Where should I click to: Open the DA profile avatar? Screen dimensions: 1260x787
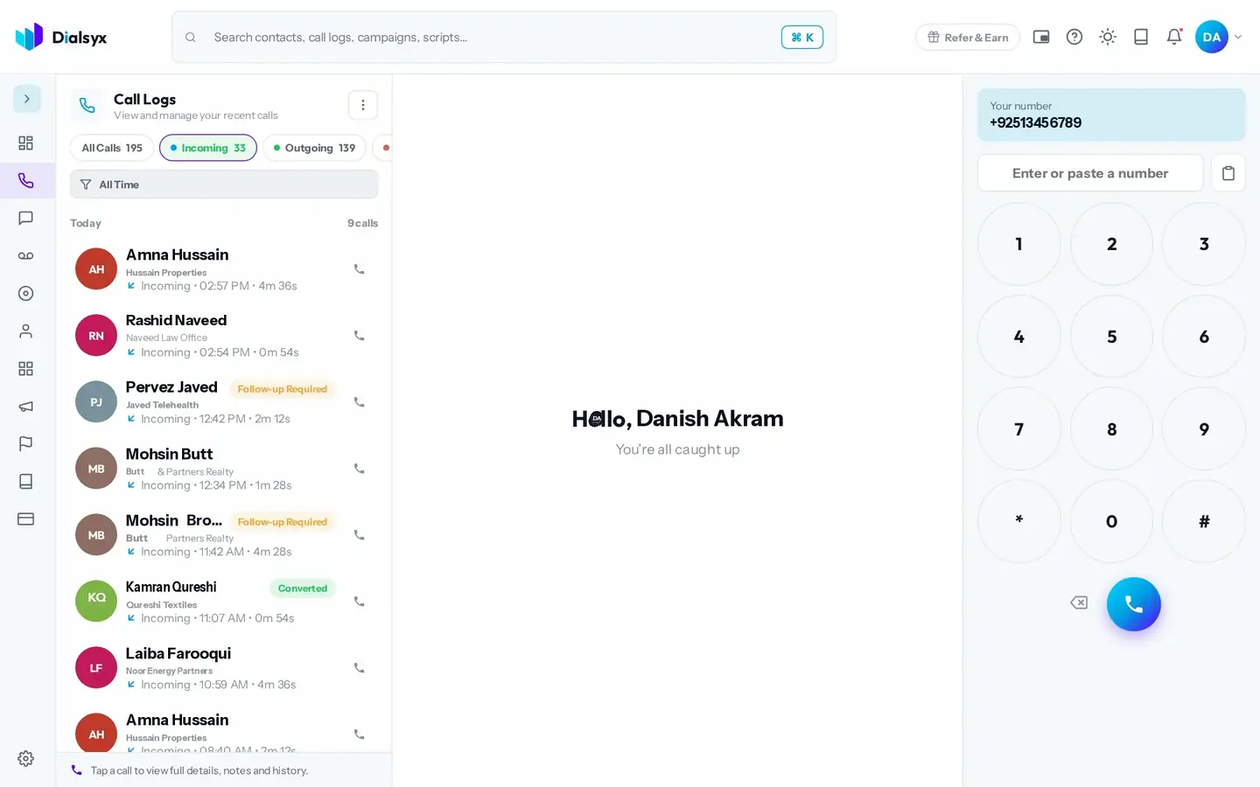click(1212, 37)
